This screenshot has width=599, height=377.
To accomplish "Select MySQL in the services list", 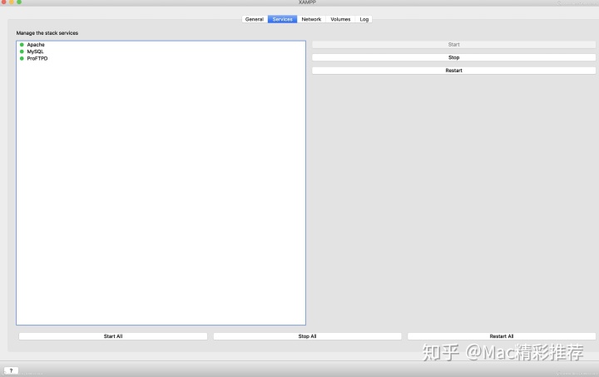I will click(x=35, y=51).
